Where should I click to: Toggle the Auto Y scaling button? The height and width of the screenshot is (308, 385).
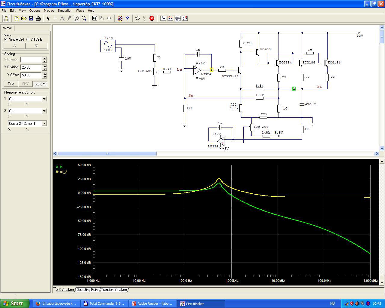tap(40, 84)
